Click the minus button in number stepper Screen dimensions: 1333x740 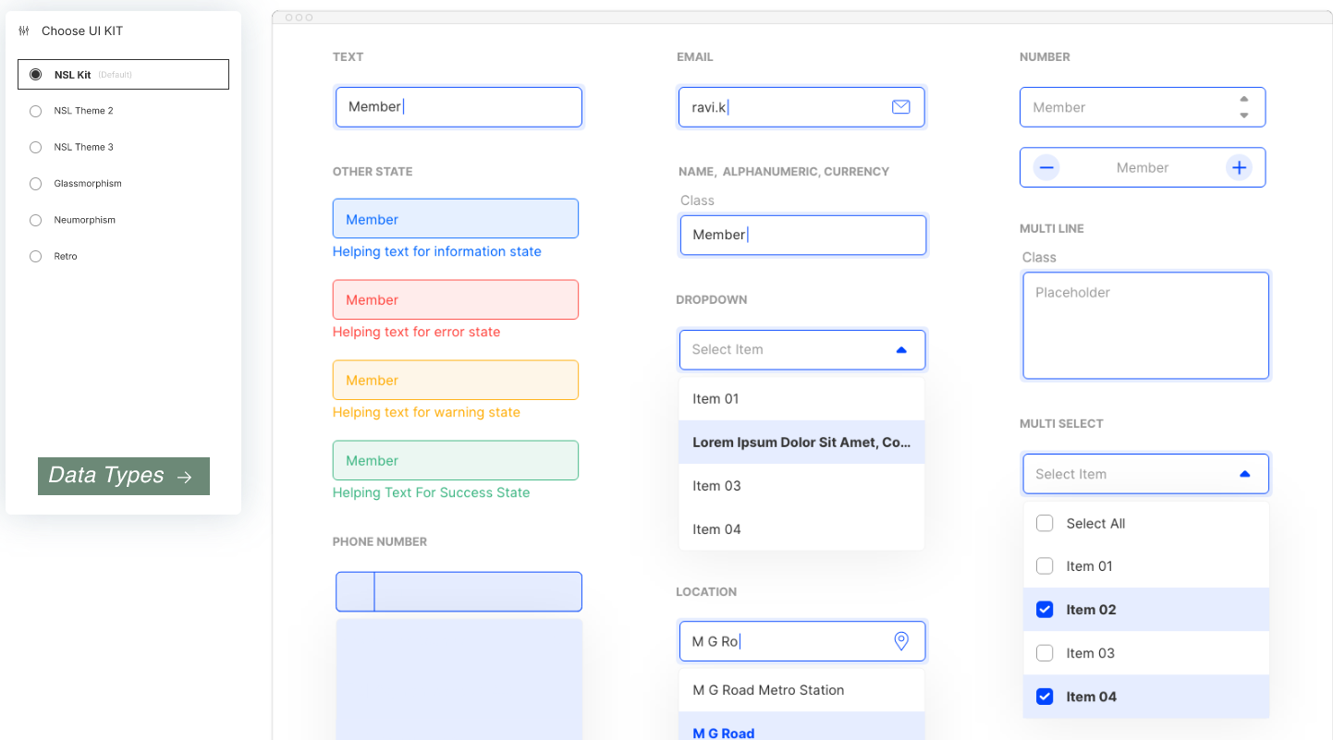1046,167
